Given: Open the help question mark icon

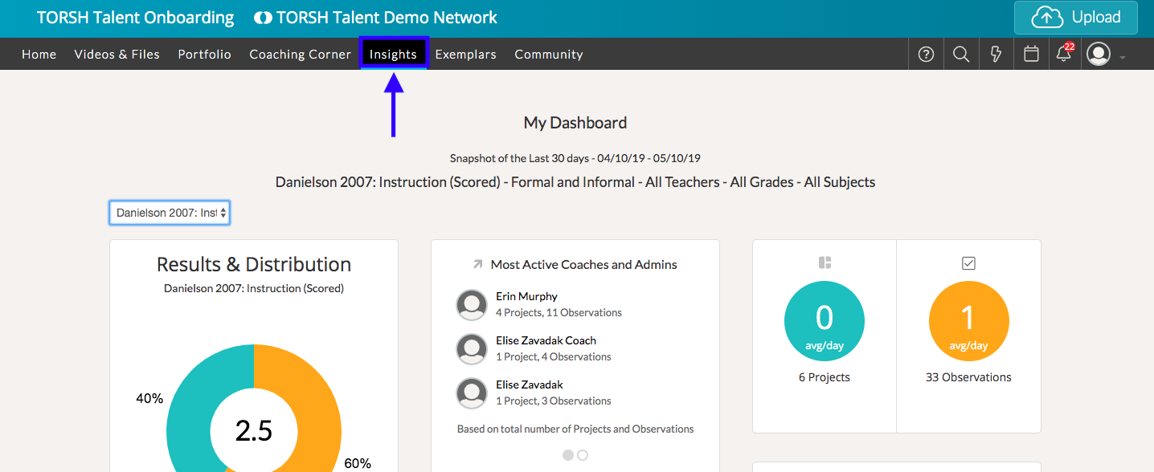Looking at the screenshot, I should [x=926, y=55].
